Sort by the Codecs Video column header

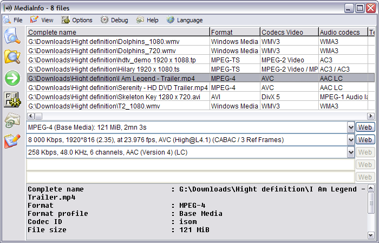point(289,32)
